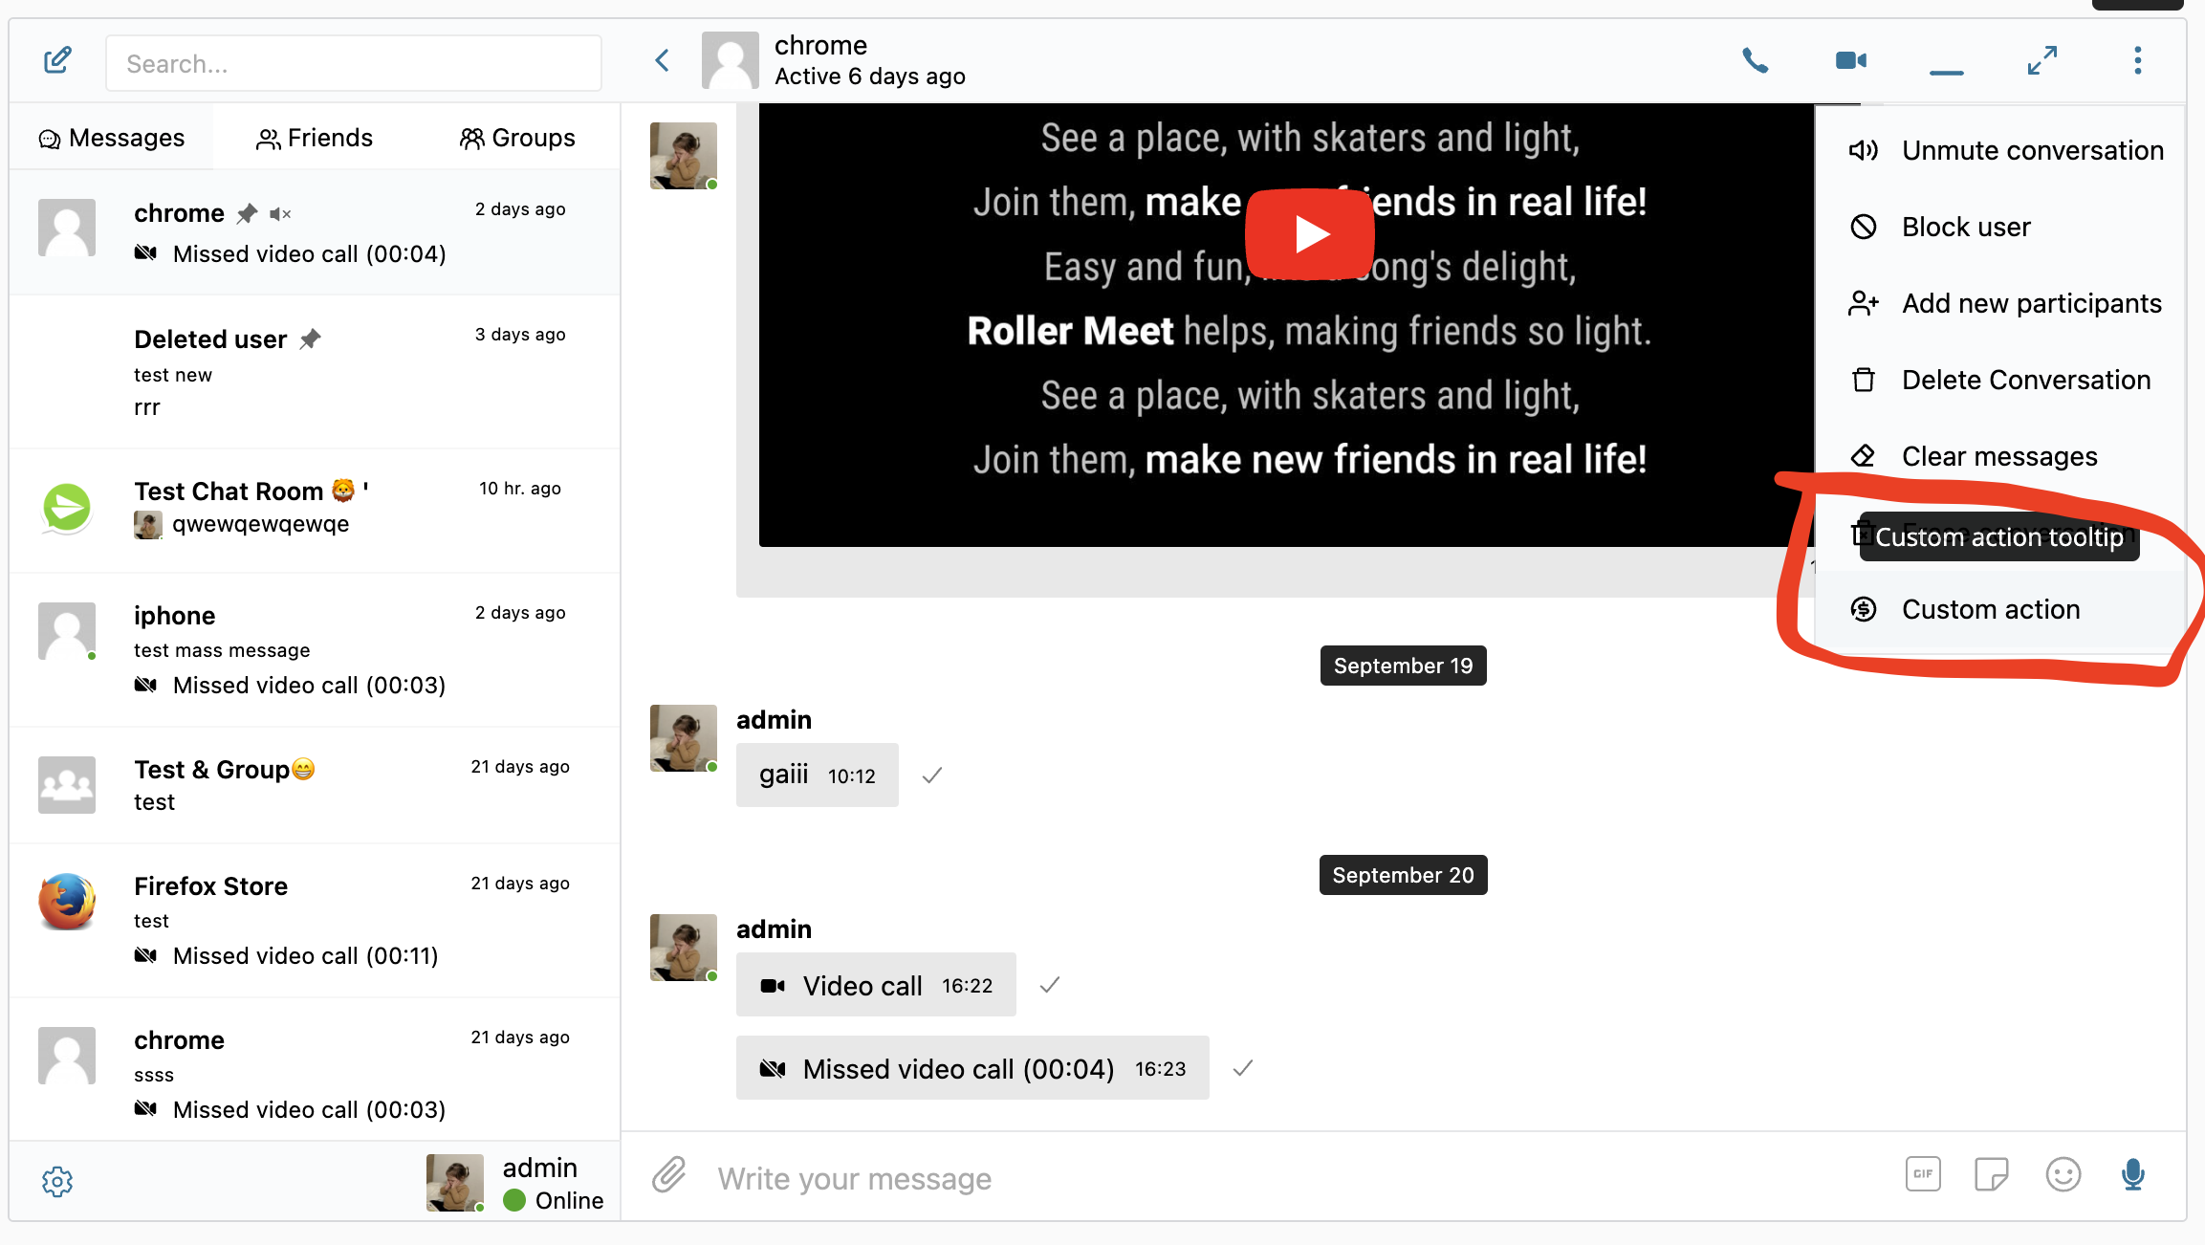Select Clear messages option

1998,456
